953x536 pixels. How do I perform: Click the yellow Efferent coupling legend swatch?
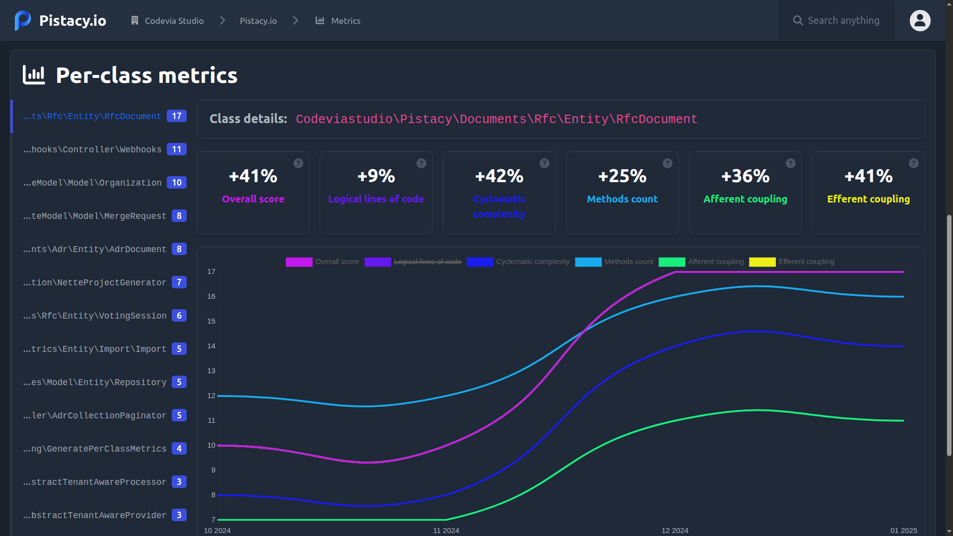tap(762, 262)
